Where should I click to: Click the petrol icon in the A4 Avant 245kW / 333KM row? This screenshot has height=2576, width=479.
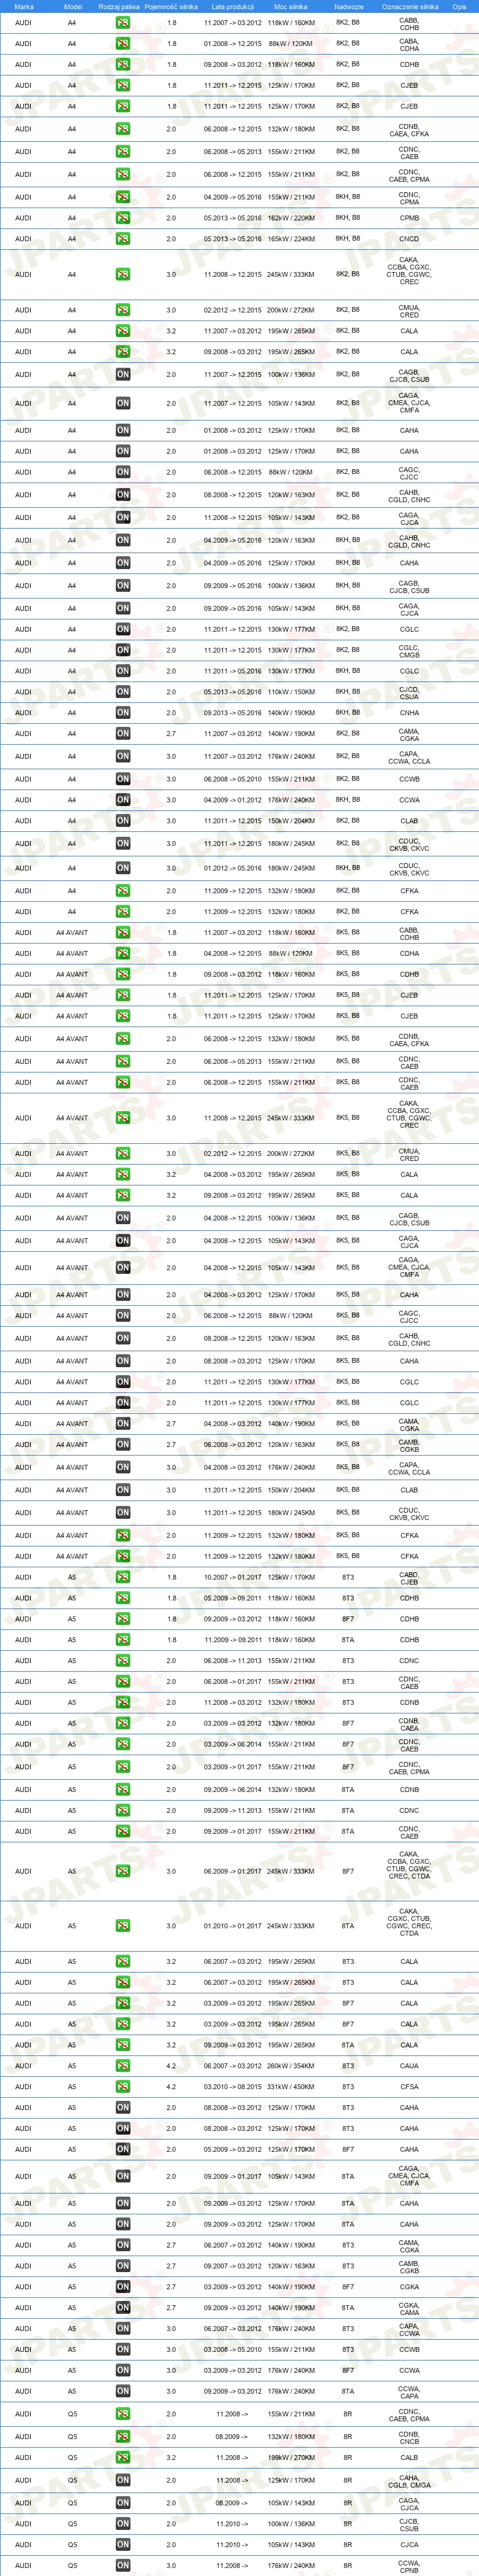[x=123, y=1118]
